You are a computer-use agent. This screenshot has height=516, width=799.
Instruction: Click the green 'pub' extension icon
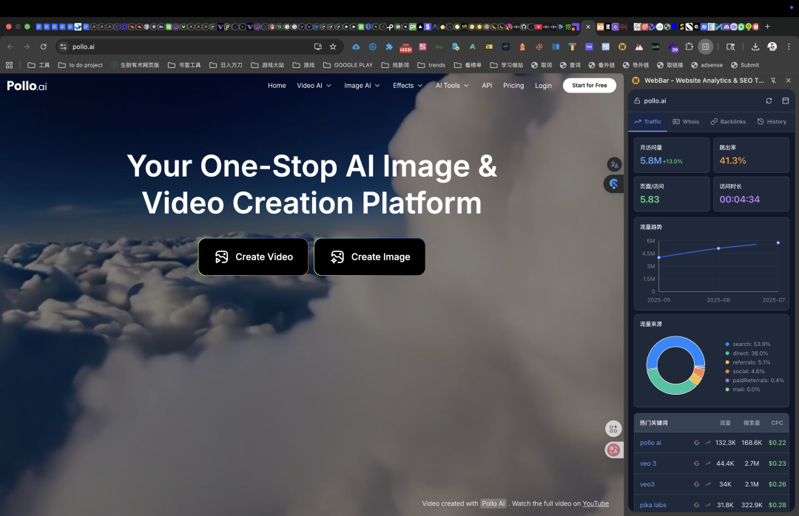point(655,47)
